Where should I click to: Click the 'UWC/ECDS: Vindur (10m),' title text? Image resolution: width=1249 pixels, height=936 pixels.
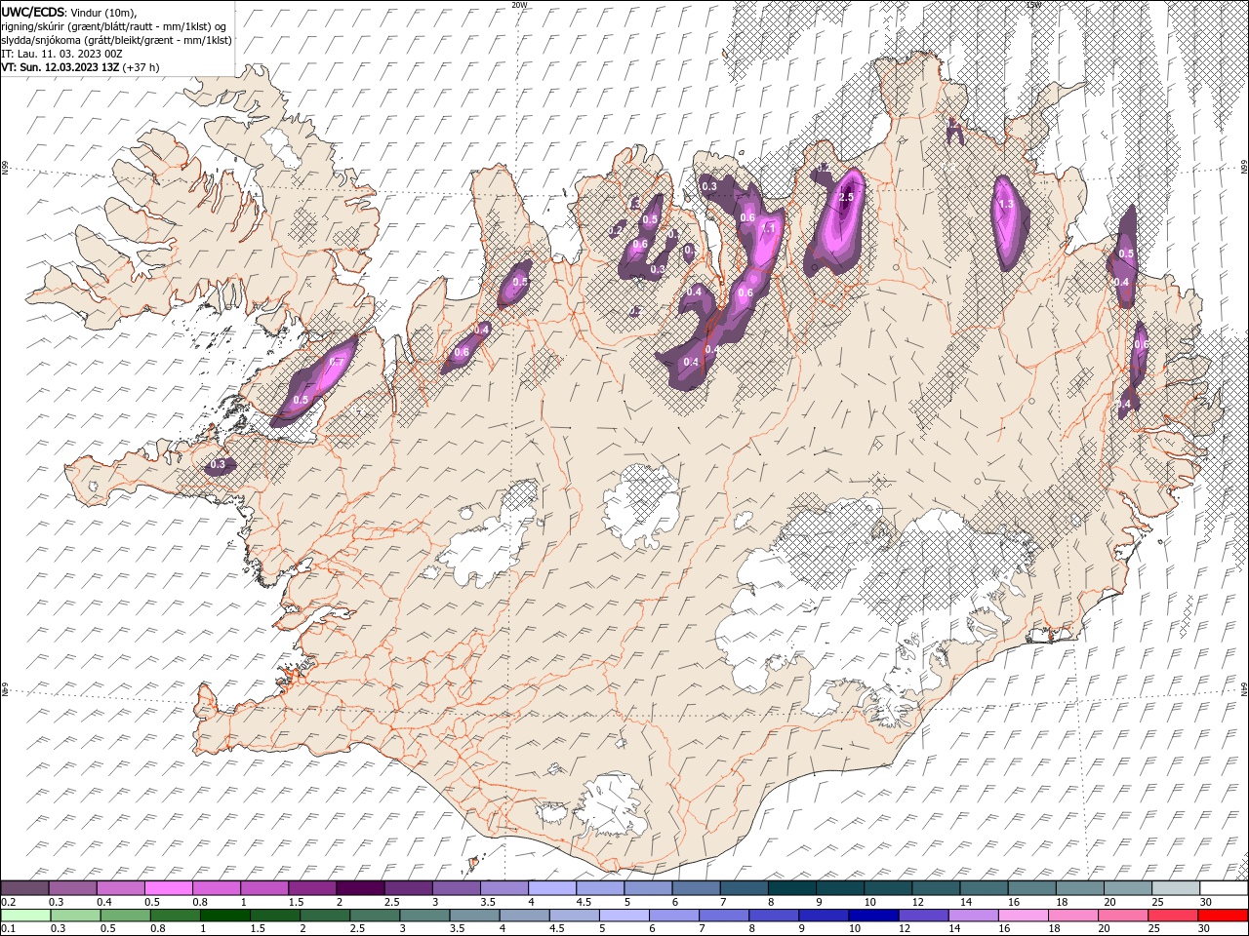pos(69,12)
